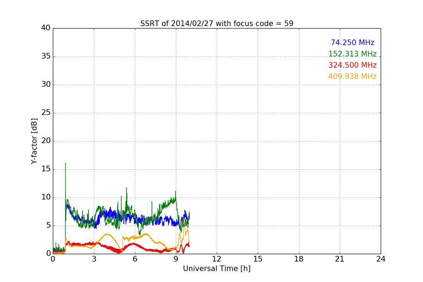Click y-axis tick label 20

tap(46, 141)
